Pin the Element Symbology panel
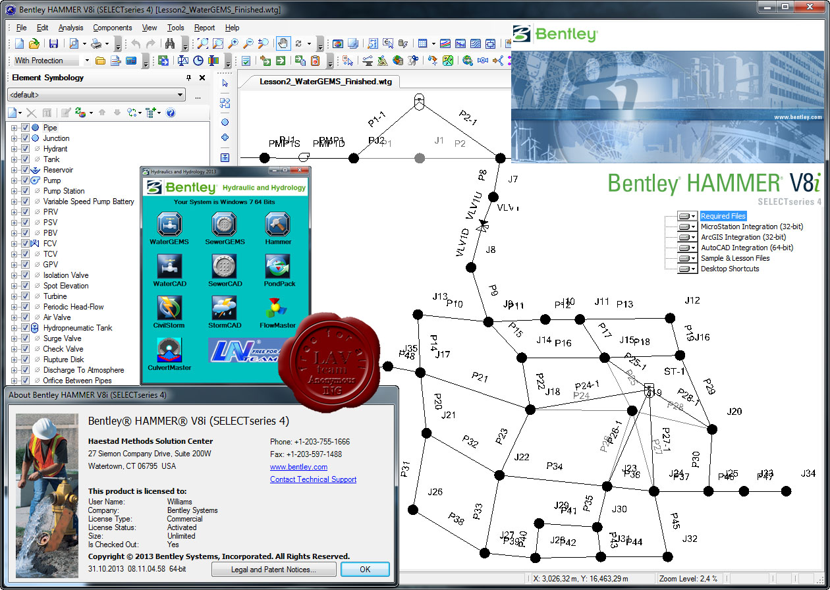830x590 pixels. tap(189, 78)
